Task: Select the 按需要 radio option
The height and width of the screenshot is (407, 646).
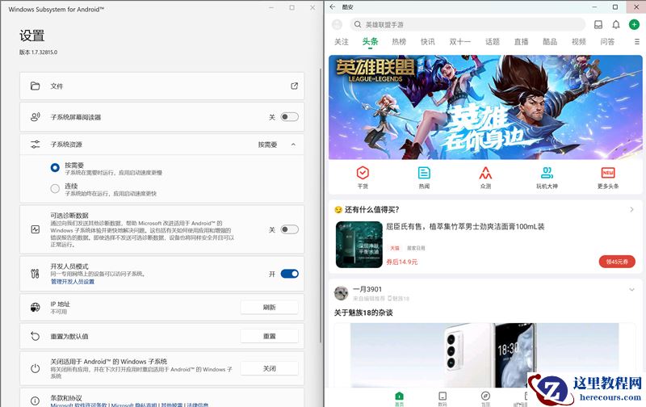Action: pos(55,168)
